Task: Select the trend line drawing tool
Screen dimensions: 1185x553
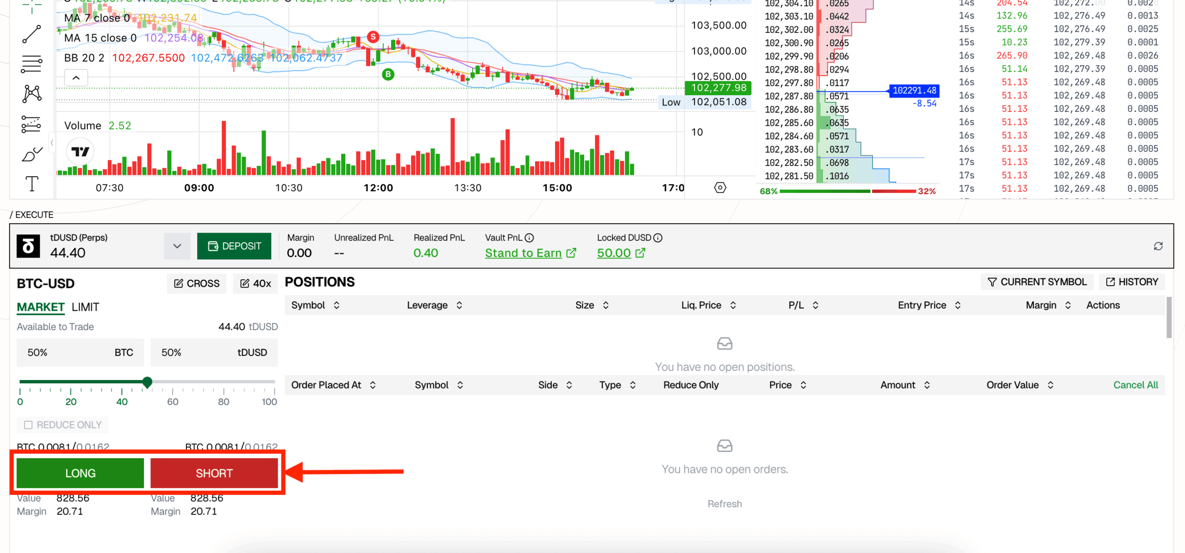Action: [31, 34]
